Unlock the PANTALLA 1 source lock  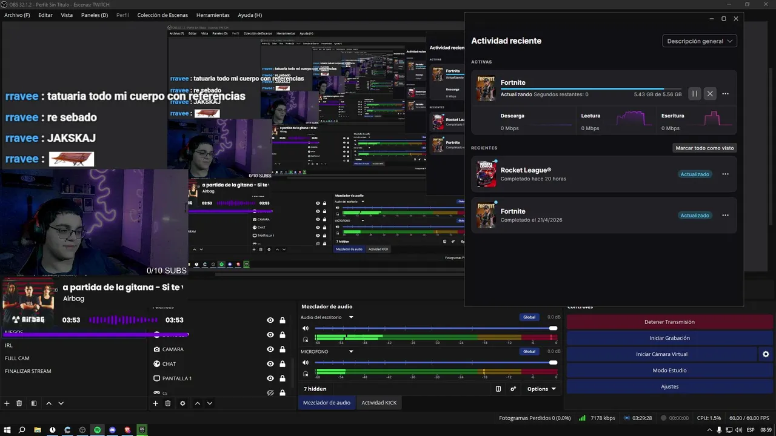(283, 378)
